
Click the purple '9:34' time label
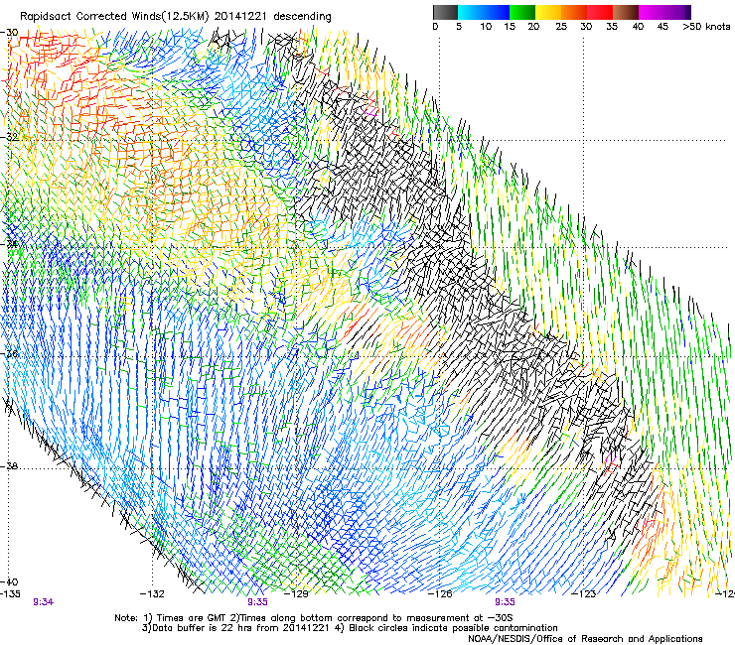tap(43, 602)
